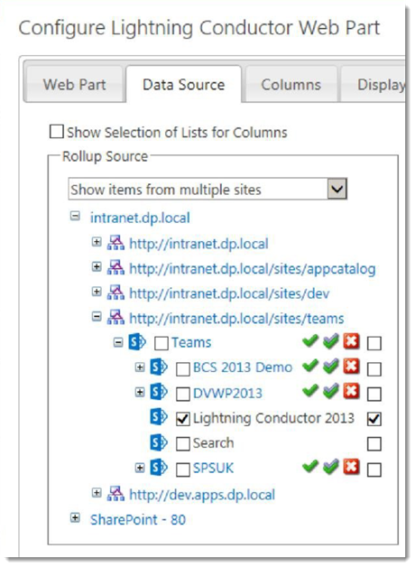Viewport: 415px width, 567px height.
Task: Expand the dev.apps.dp.local node
Action: (x=97, y=492)
